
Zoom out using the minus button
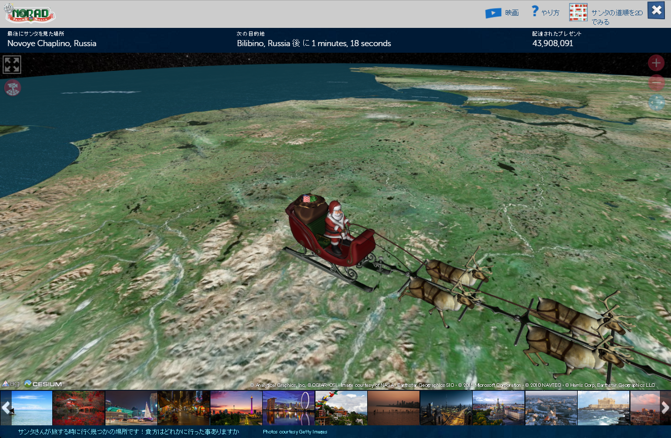[656, 83]
